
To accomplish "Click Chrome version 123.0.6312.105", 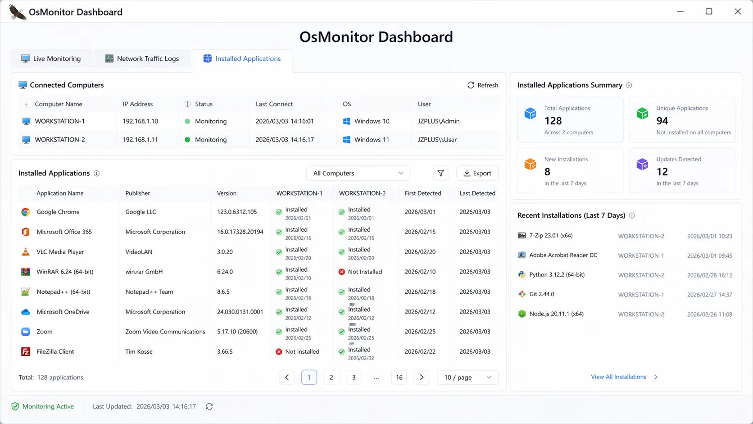I will [237, 212].
